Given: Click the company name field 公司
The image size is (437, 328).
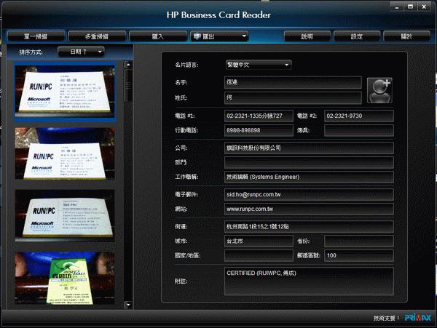Looking at the screenshot, I should point(309,148).
